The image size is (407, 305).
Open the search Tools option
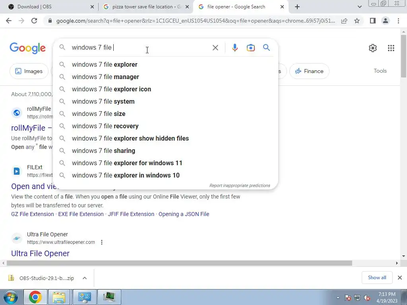380,71
